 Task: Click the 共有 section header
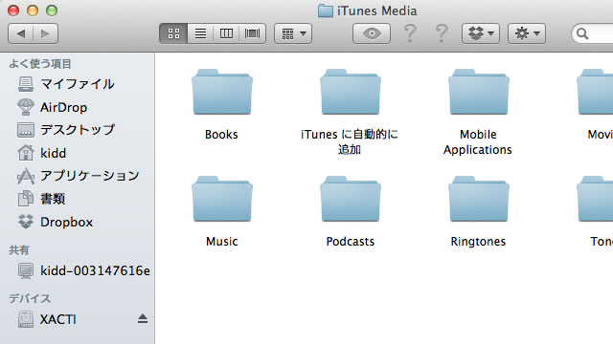click(x=19, y=250)
